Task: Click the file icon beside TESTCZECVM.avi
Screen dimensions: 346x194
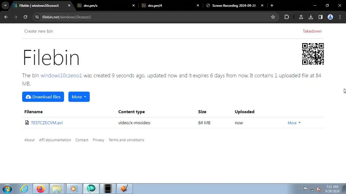Action: click(x=27, y=123)
